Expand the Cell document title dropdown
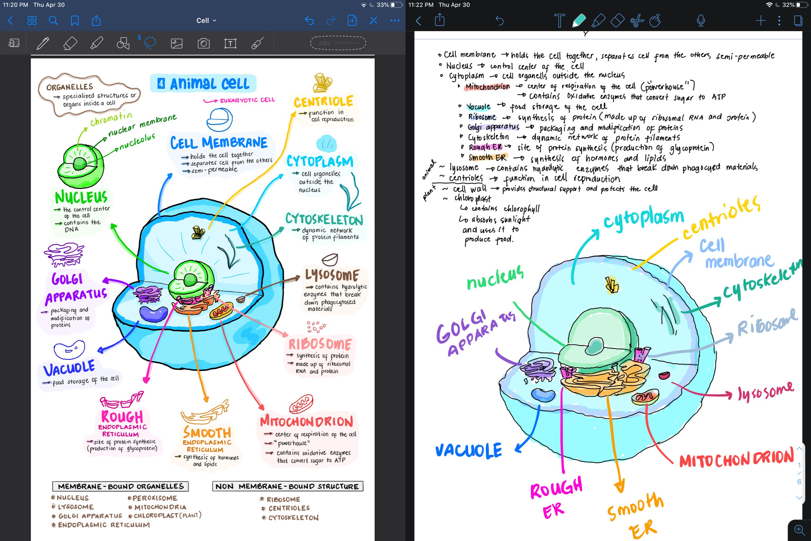This screenshot has width=811, height=541. tap(206, 21)
